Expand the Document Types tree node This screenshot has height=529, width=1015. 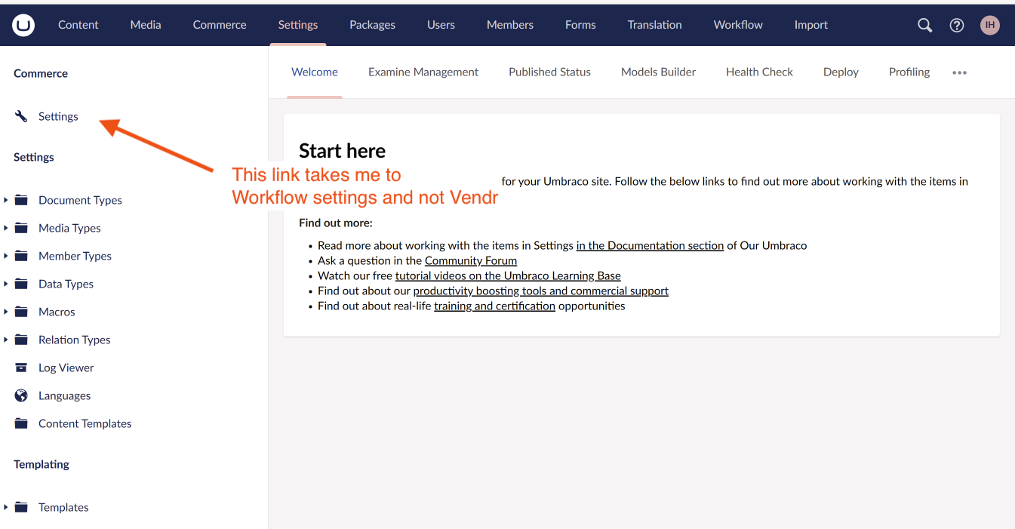(x=6, y=200)
